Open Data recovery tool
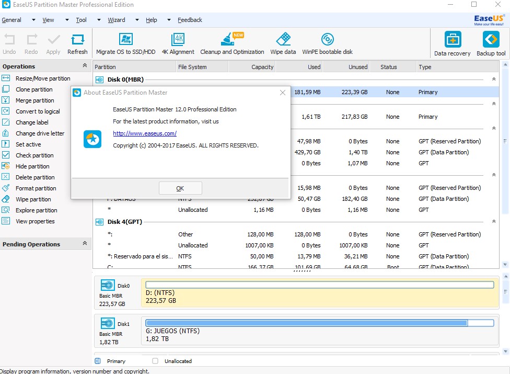Image resolution: width=510 pixels, height=374 pixels. (452, 40)
